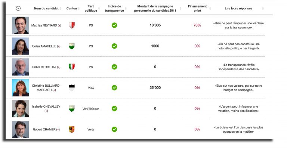Click the Valais canton shield for Mathias Reynard
Screen dimensions: 287x148
[x=72, y=25]
